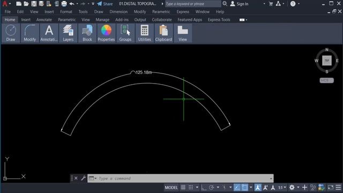
Task: Expand the Layers ribbon panel
Action: [68, 33]
